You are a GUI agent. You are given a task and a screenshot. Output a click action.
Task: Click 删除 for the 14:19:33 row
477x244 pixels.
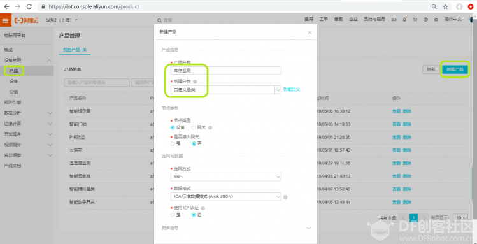click(407, 124)
